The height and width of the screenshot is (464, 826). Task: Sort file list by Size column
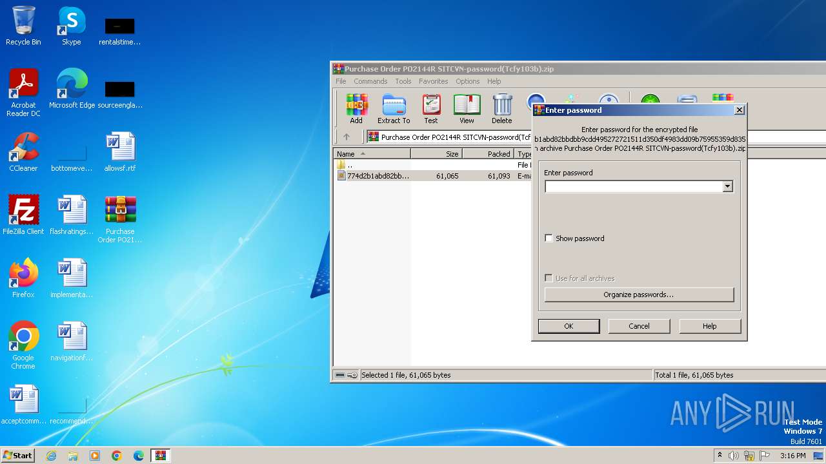[x=436, y=154]
